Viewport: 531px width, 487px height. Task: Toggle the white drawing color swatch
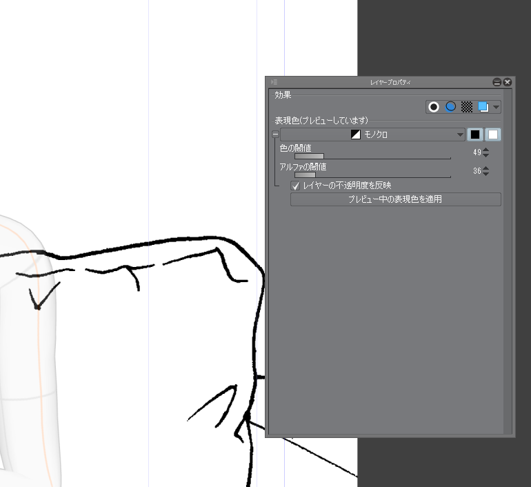pyautogui.click(x=493, y=135)
